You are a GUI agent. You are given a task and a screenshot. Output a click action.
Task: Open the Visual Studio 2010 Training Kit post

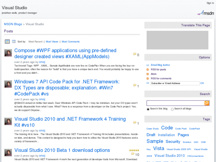click(70, 122)
